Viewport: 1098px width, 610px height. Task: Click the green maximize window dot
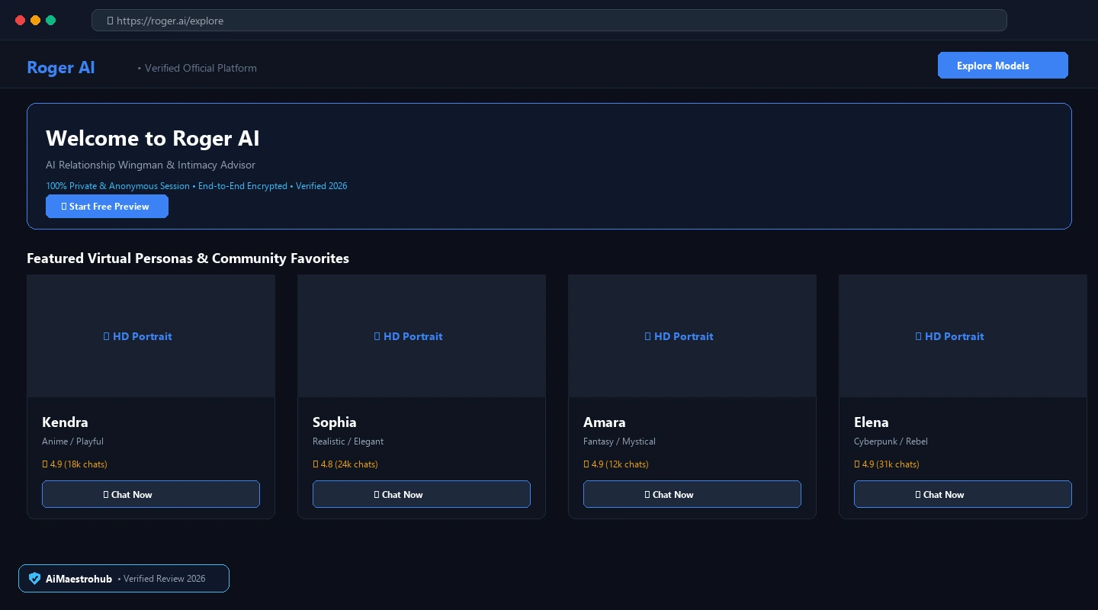coord(50,21)
